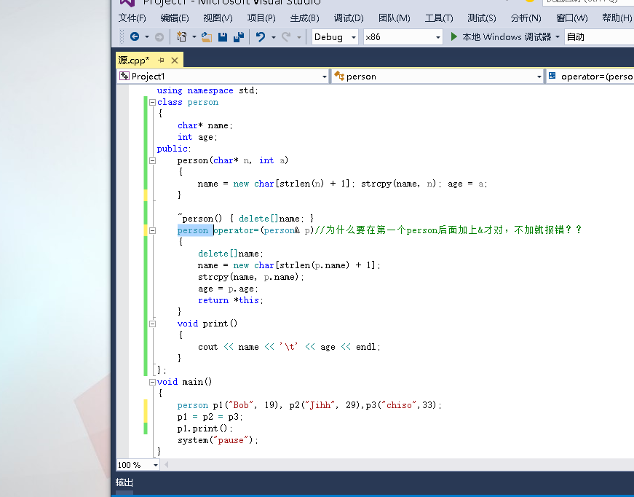
Task: Open the 分析(N) menu
Action: pyautogui.click(x=526, y=17)
